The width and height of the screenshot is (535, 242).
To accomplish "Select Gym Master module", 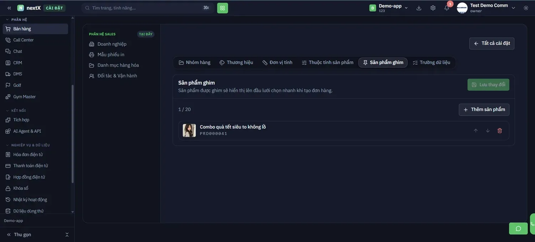I will 35,97.
